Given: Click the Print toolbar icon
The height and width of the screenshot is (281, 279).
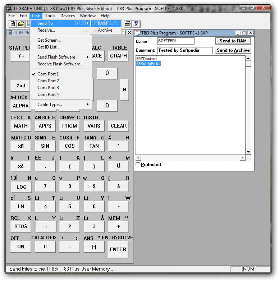Looking at the screenshot, I should tap(128, 24).
